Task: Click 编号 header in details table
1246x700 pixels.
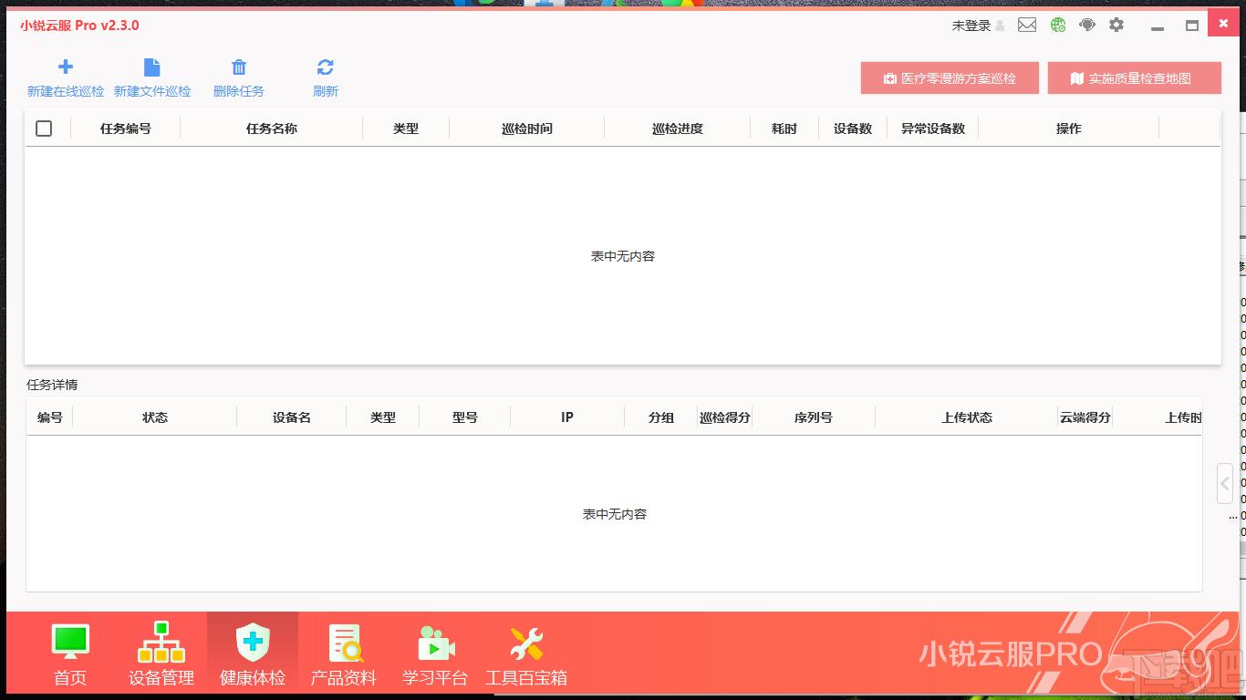Action: coord(50,417)
